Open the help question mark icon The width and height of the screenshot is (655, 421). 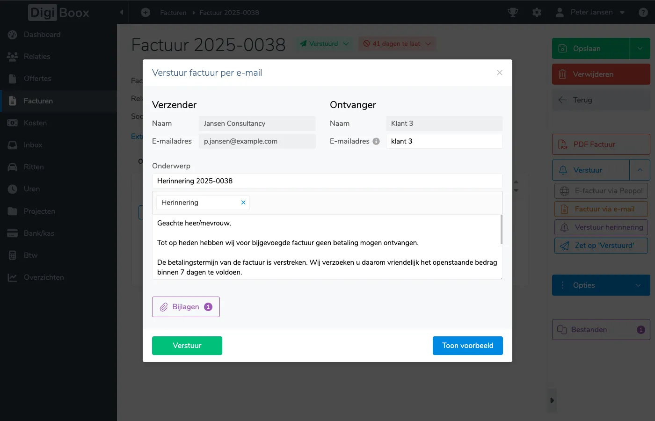[643, 13]
